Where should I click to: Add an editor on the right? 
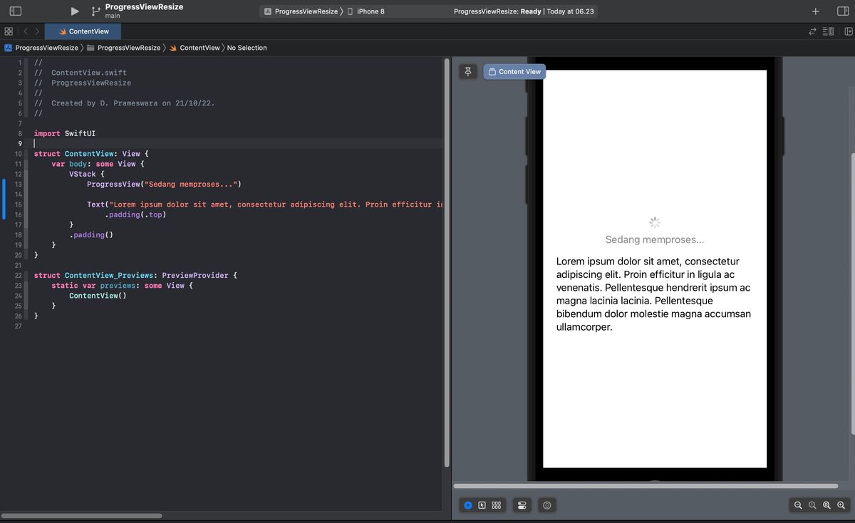point(848,31)
